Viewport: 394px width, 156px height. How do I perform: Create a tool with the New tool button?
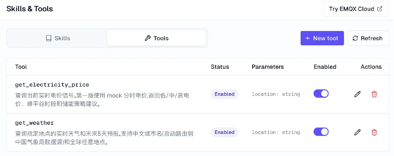pyautogui.click(x=322, y=38)
